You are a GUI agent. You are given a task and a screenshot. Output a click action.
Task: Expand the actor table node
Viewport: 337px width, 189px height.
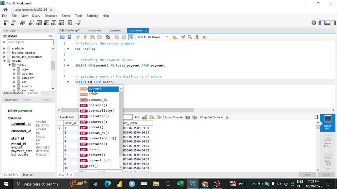14,70
